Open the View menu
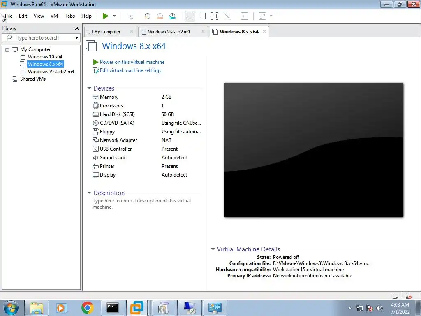 pyautogui.click(x=39, y=16)
